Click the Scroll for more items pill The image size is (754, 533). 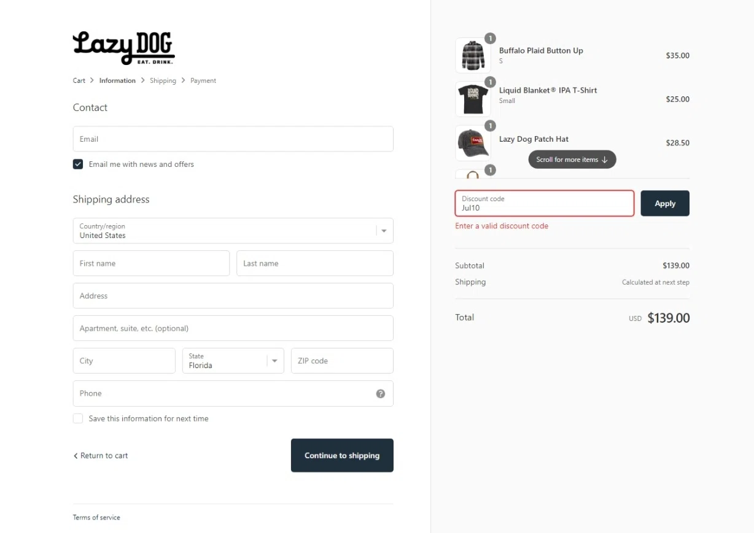coord(572,159)
